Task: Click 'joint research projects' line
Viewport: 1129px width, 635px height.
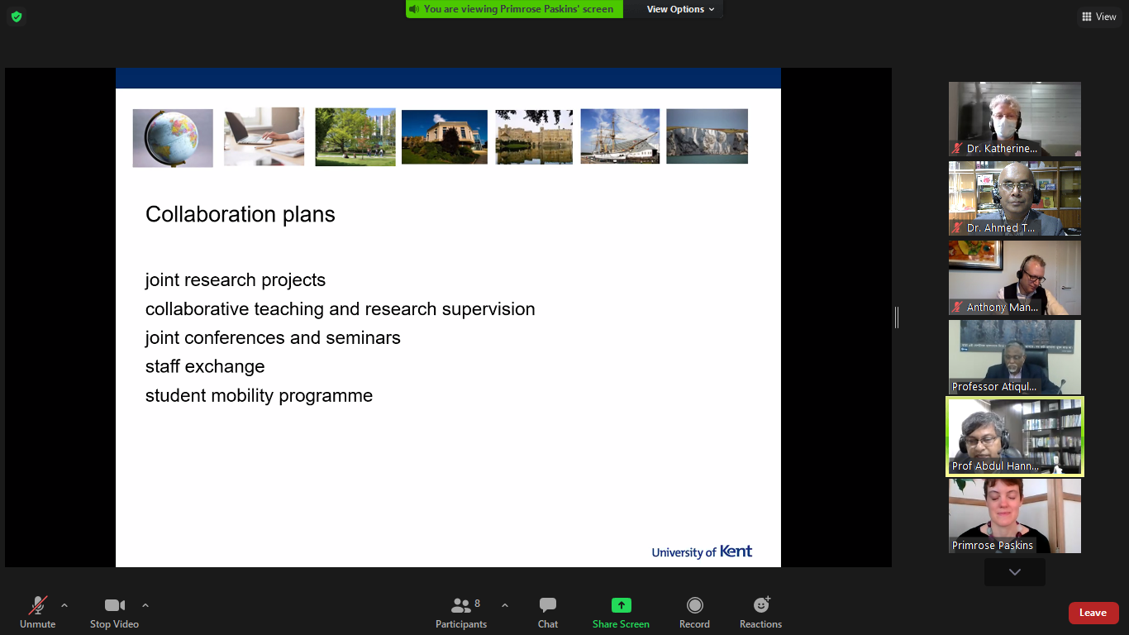Action: coord(236,280)
